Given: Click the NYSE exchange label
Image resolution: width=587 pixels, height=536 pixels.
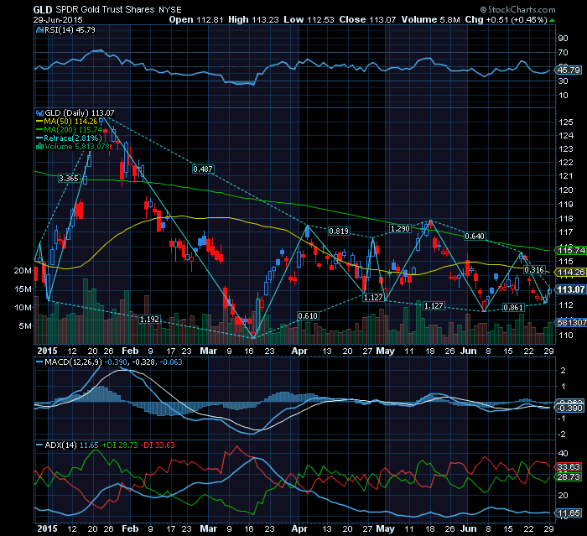Looking at the screenshot, I should (170, 10).
